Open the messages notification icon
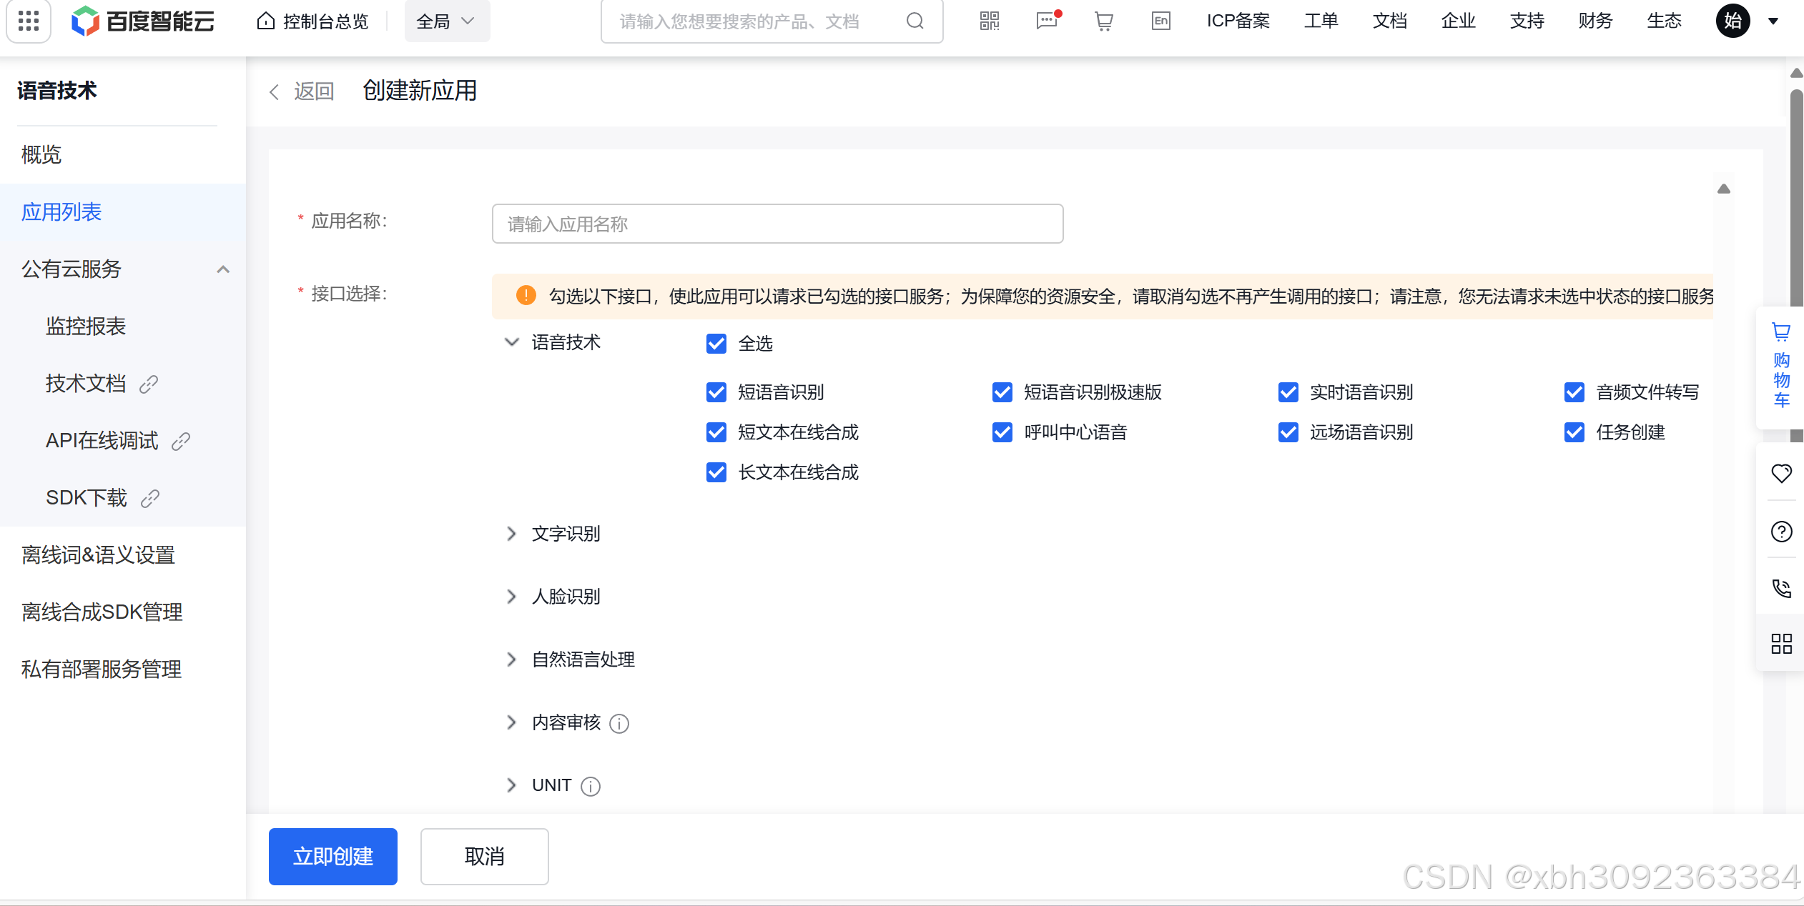The image size is (1804, 906). 1046,21
